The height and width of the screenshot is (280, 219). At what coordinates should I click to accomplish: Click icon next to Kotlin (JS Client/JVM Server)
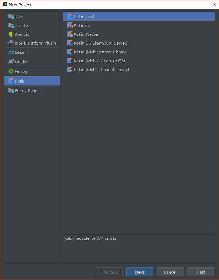click(x=70, y=43)
